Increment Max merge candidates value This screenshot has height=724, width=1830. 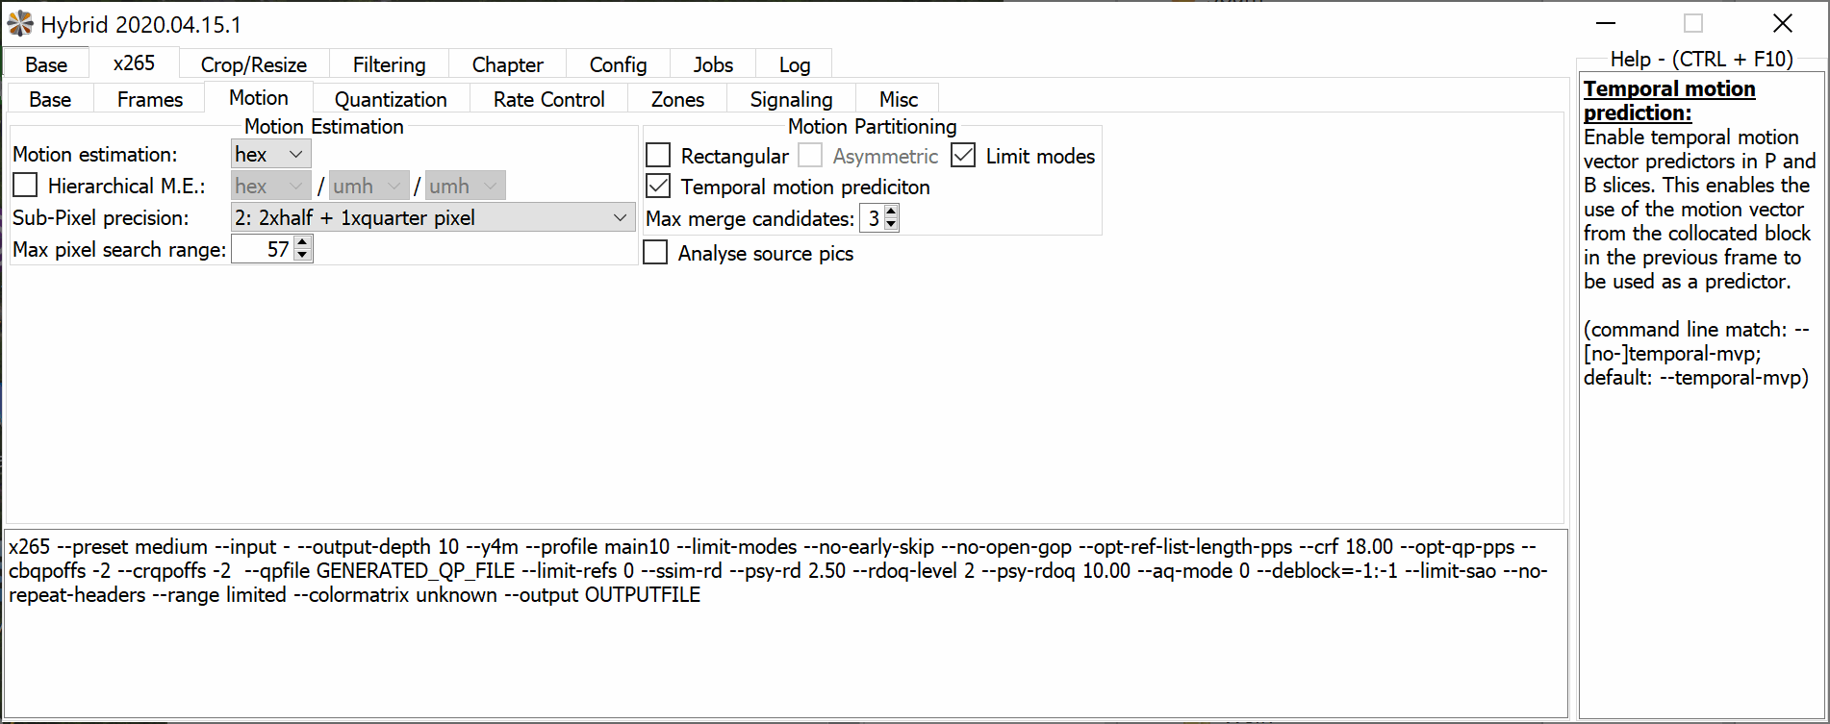[x=891, y=212]
